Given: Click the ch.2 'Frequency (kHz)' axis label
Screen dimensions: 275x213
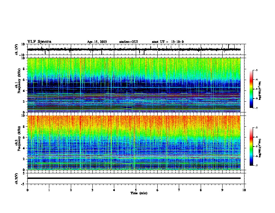Looking at the screenshot, I should [19, 139].
